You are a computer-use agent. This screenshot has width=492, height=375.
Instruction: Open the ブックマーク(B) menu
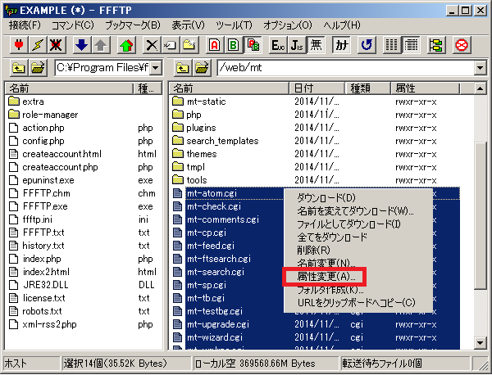coord(133,25)
